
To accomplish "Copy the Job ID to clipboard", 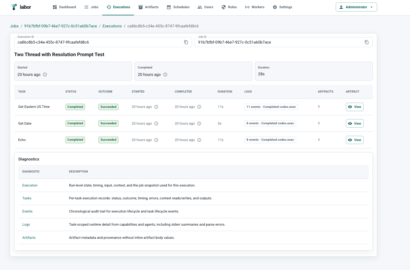I will (367, 42).
